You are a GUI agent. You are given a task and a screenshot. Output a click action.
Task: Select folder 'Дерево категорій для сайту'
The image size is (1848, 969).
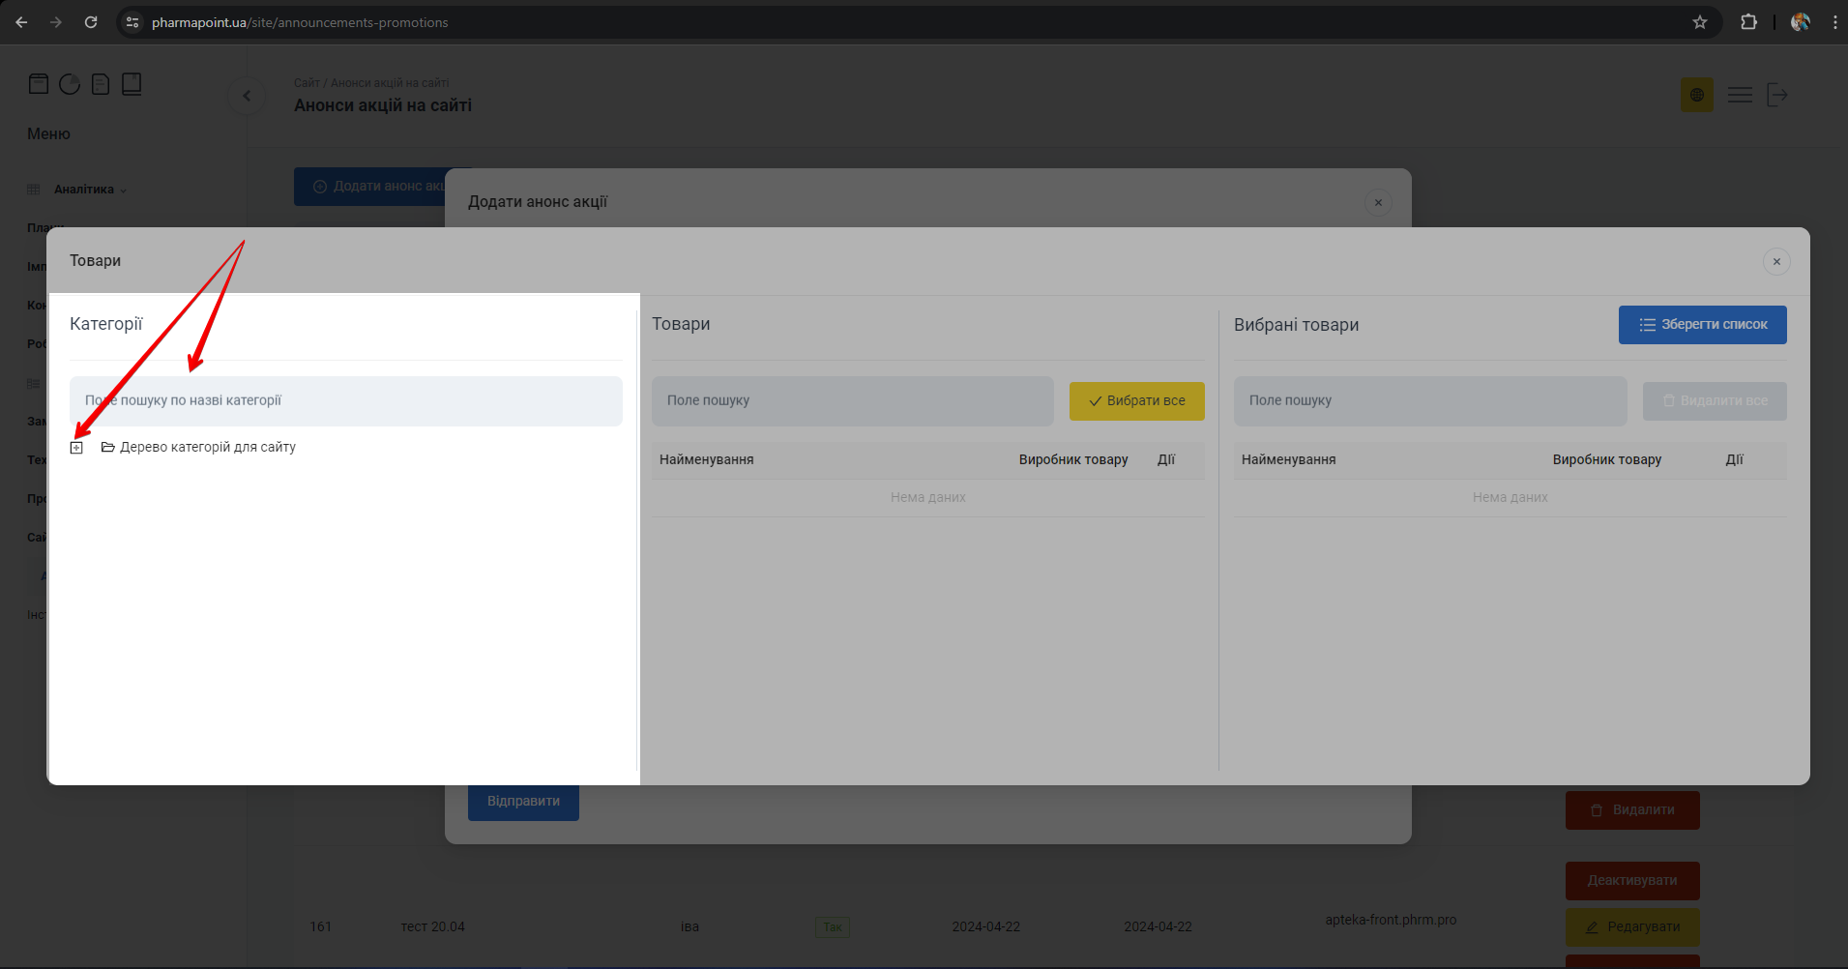(x=207, y=447)
